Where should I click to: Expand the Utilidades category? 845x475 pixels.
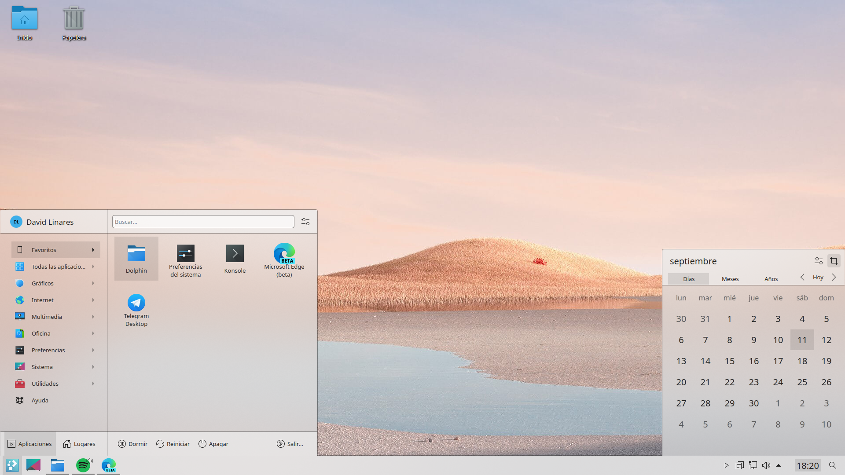[56, 384]
